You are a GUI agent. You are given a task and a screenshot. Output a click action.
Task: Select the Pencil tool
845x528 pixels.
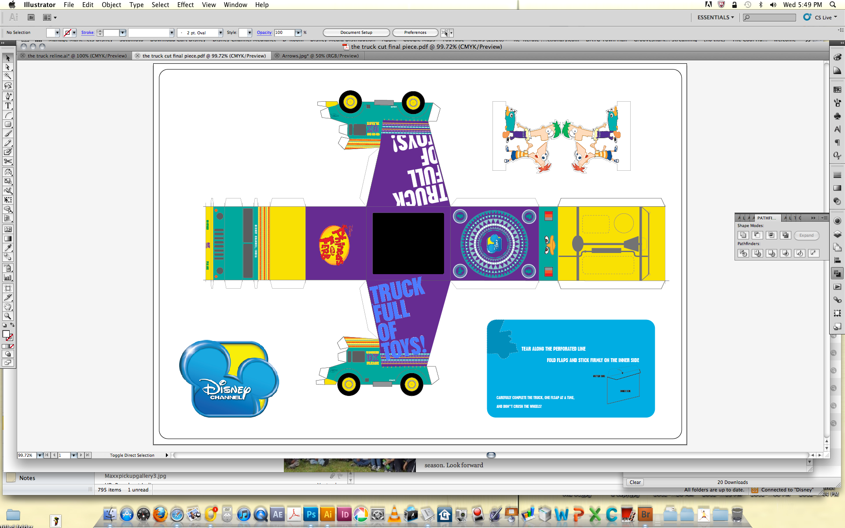point(7,143)
